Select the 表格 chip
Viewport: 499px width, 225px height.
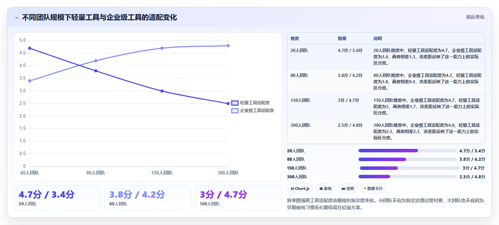pos(325,188)
